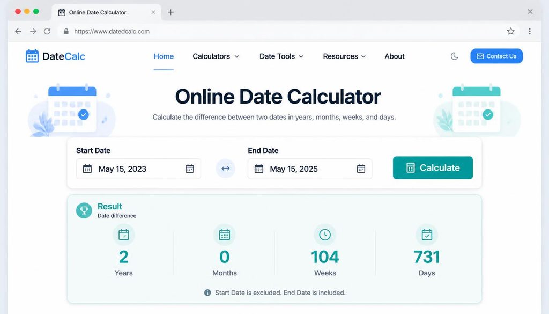Click the Result heading text
The image size is (549, 314).
click(x=109, y=207)
